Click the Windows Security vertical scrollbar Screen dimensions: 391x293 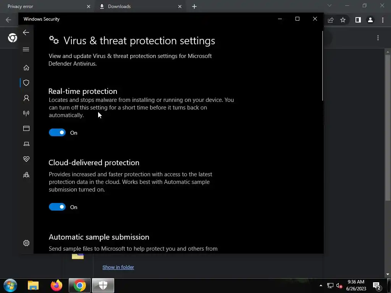[322, 66]
